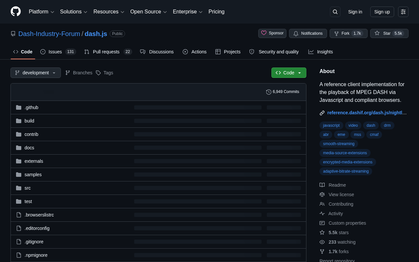Image resolution: width=419 pixels, height=262 pixels.
Task: Star the dash.js repository
Action: pos(389,33)
